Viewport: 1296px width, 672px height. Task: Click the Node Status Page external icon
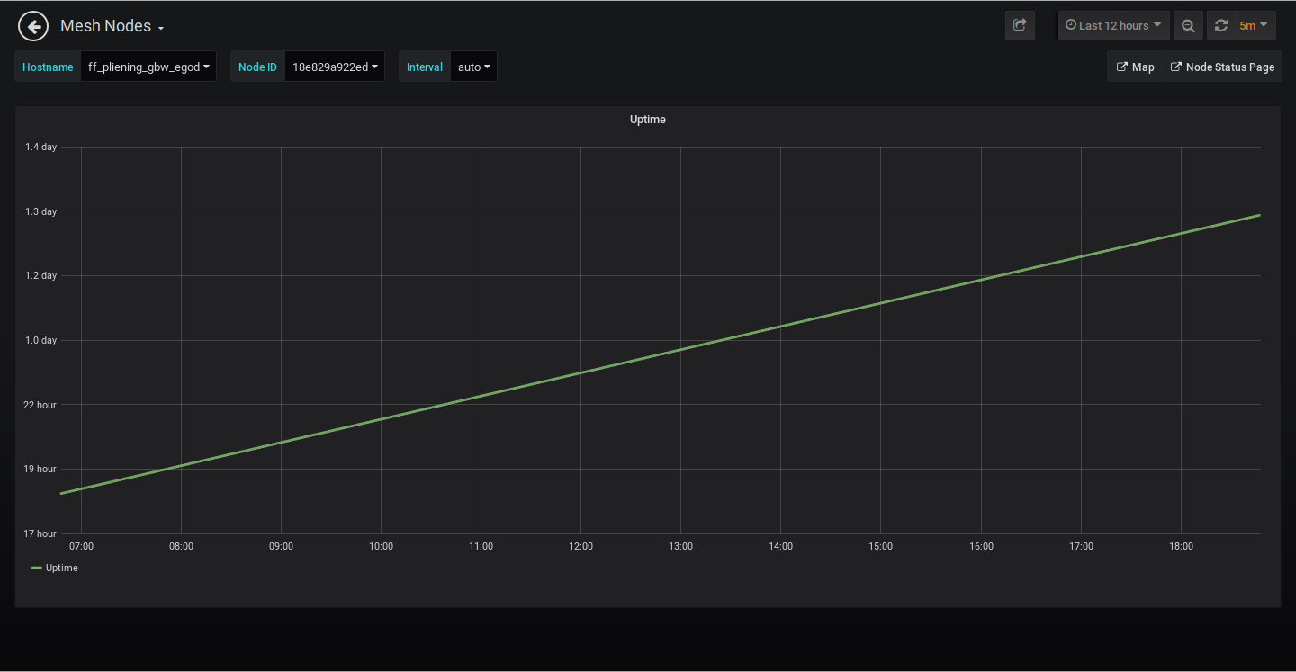pyautogui.click(x=1175, y=67)
